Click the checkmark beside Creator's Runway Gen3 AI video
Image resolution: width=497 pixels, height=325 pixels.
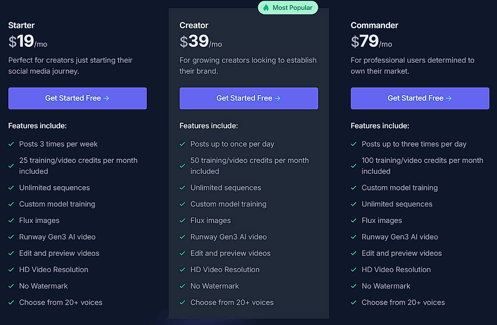pos(183,237)
